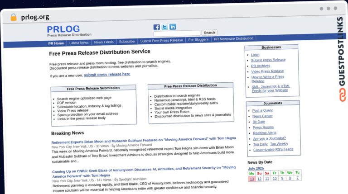The image size is (348, 194).
Task: Click 'Spam protection on your email address' bullet
Action: point(87,114)
